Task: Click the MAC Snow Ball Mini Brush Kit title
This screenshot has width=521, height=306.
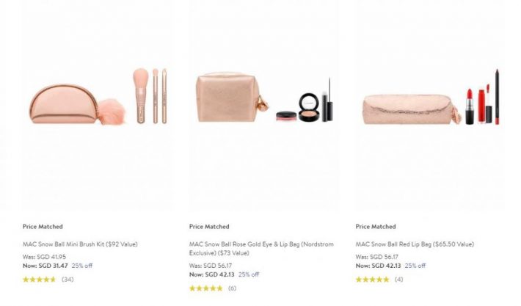Action: click(x=80, y=244)
